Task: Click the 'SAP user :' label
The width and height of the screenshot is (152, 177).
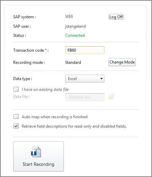Action: coord(22,26)
